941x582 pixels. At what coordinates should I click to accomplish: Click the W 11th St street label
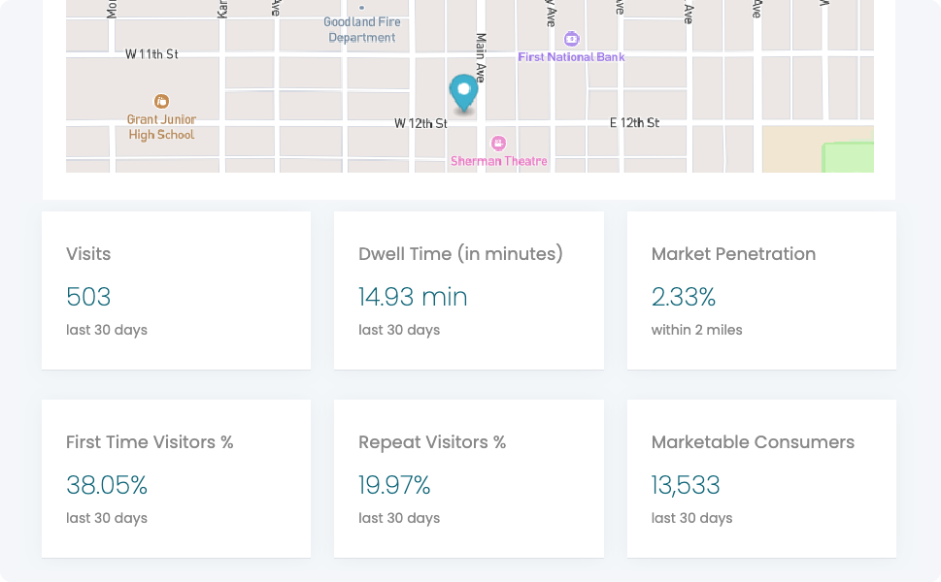pos(151,54)
